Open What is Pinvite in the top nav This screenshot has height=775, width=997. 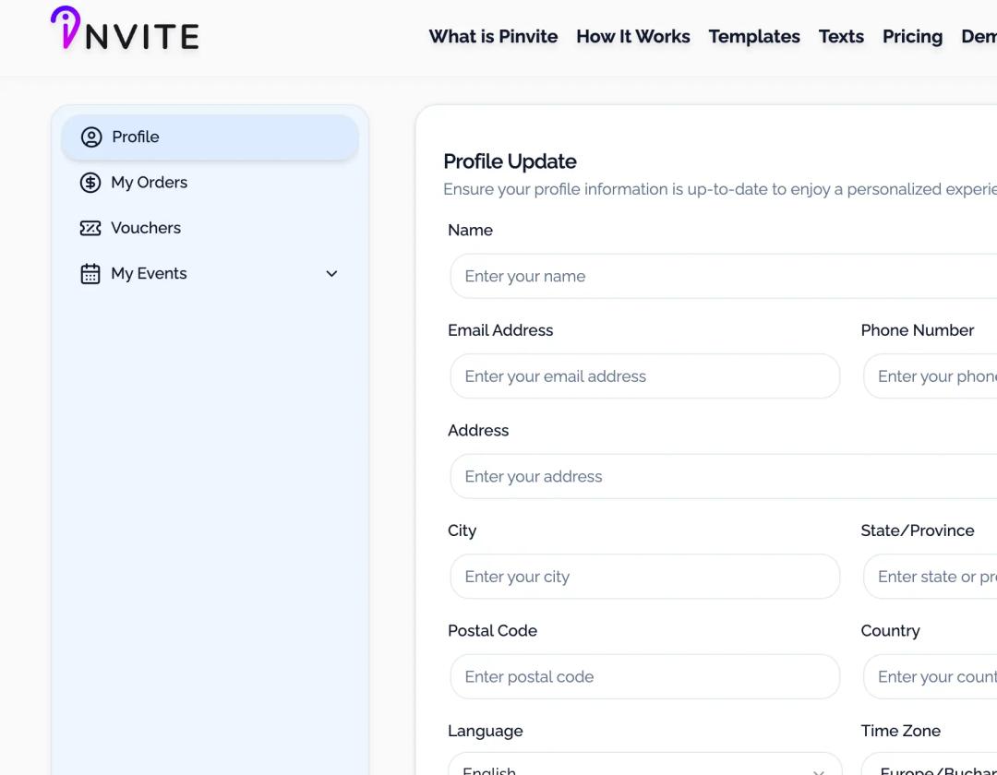493,37
